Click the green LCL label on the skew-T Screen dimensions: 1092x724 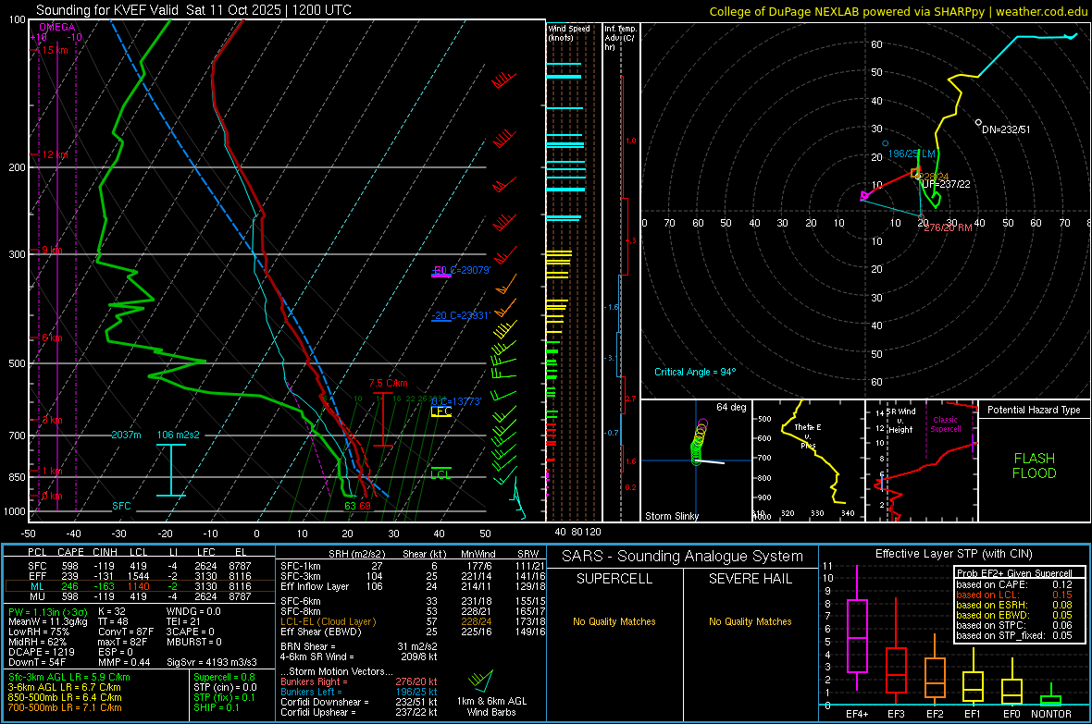point(441,474)
